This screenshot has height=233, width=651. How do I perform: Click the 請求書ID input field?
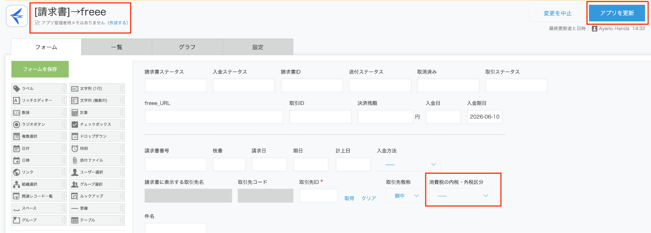[312, 85]
